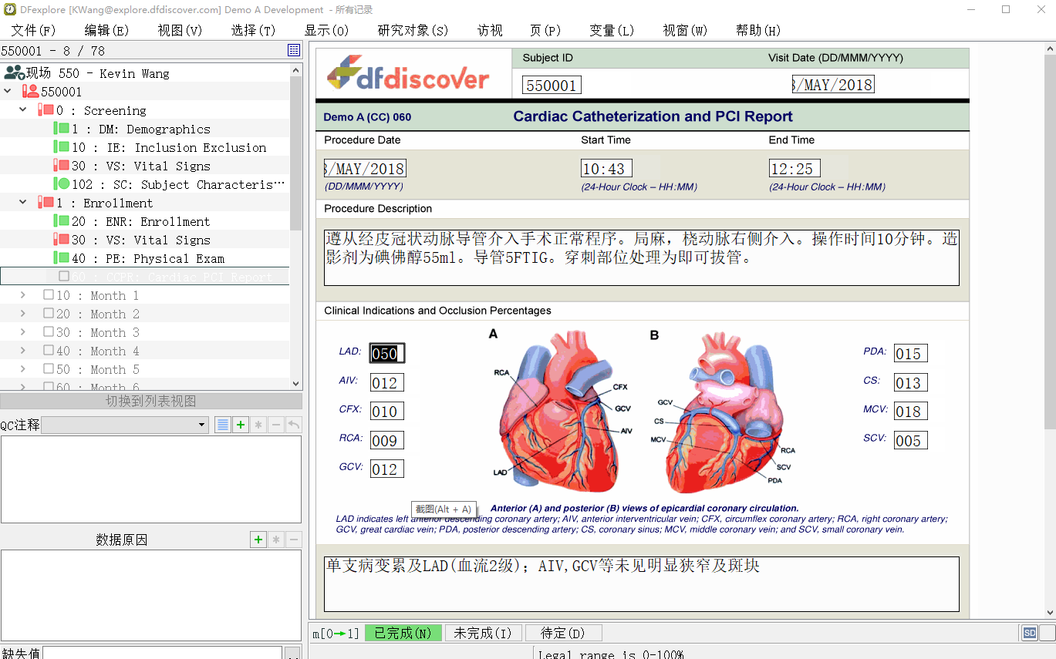Screen dimensions: 1056x659
Task: Click the RCA value field showing 009
Action: point(386,441)
